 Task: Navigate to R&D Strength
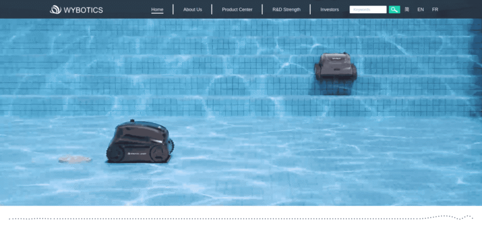[286, 9]
